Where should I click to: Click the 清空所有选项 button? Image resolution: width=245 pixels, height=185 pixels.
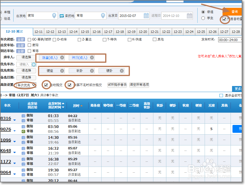139,85
